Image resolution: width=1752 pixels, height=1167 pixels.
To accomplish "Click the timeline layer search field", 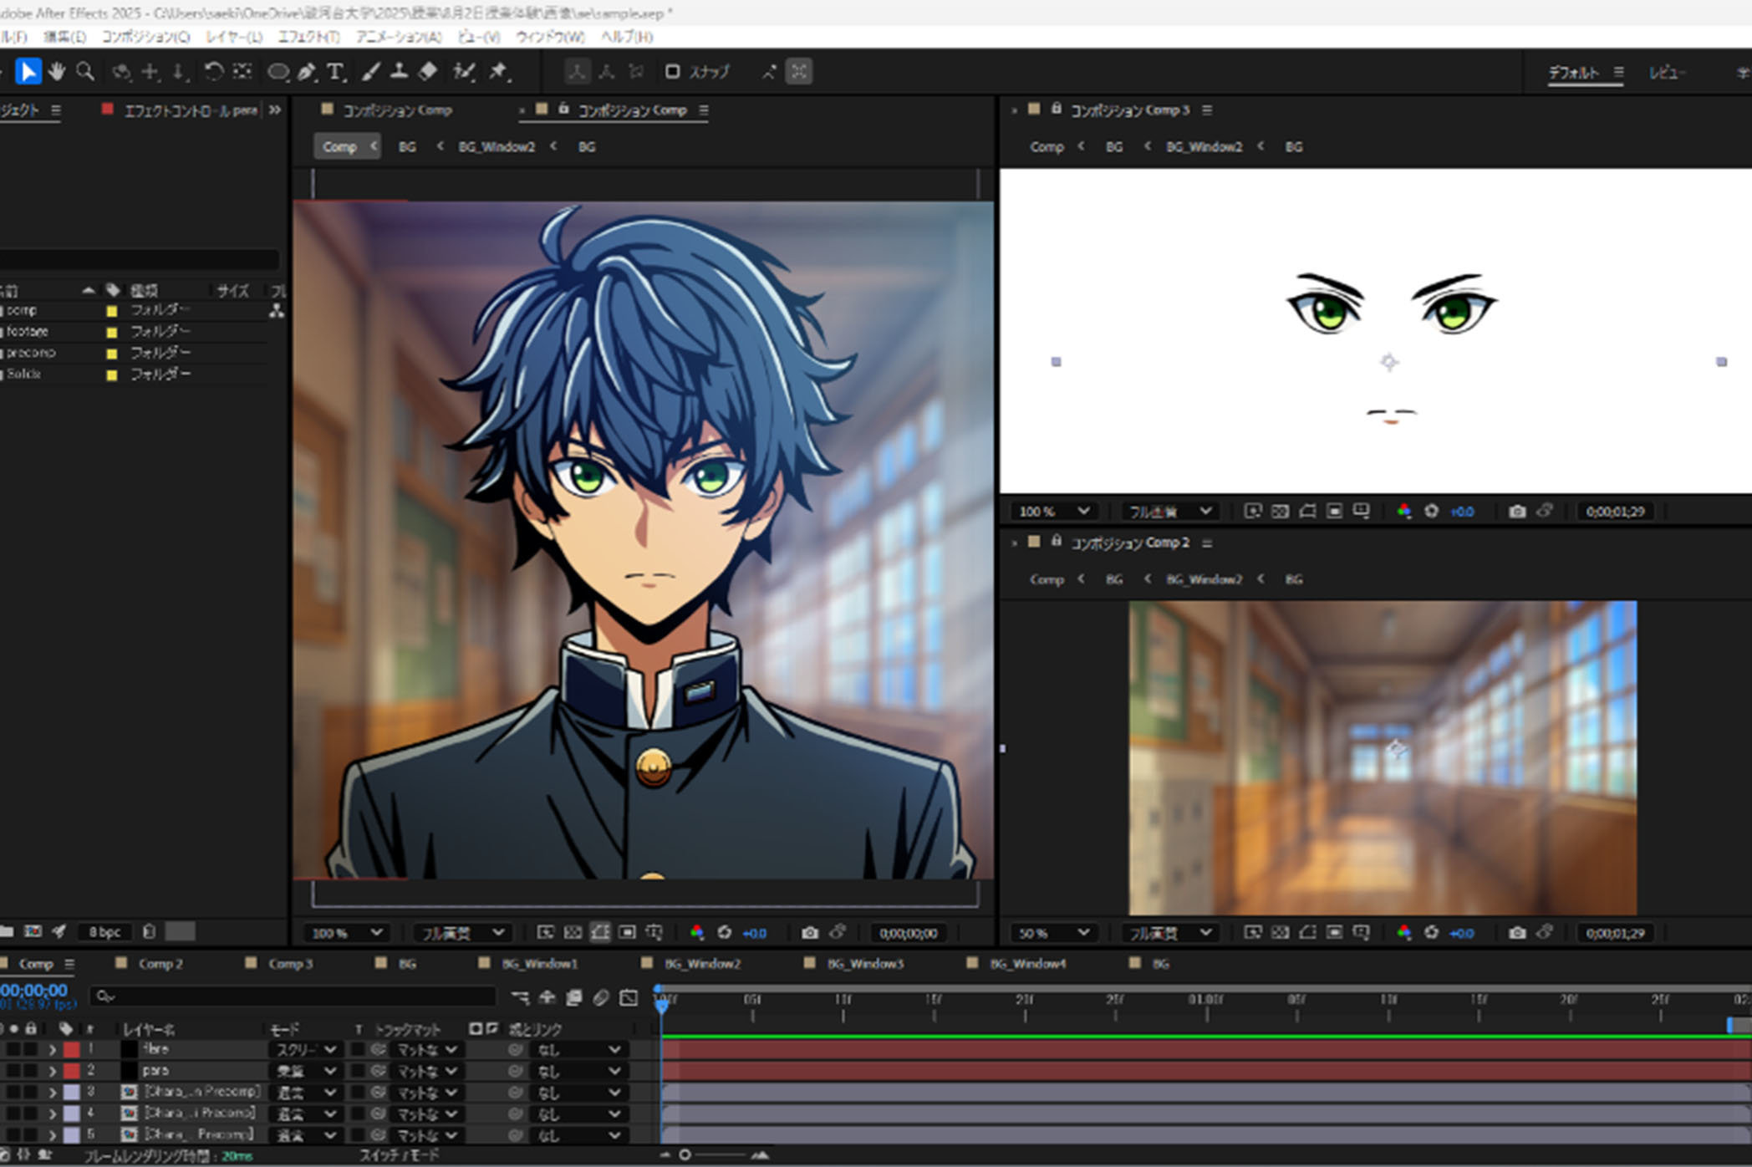I will coord(294,996).
